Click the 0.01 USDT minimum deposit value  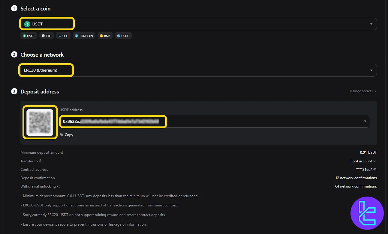(x=368, y=153)
